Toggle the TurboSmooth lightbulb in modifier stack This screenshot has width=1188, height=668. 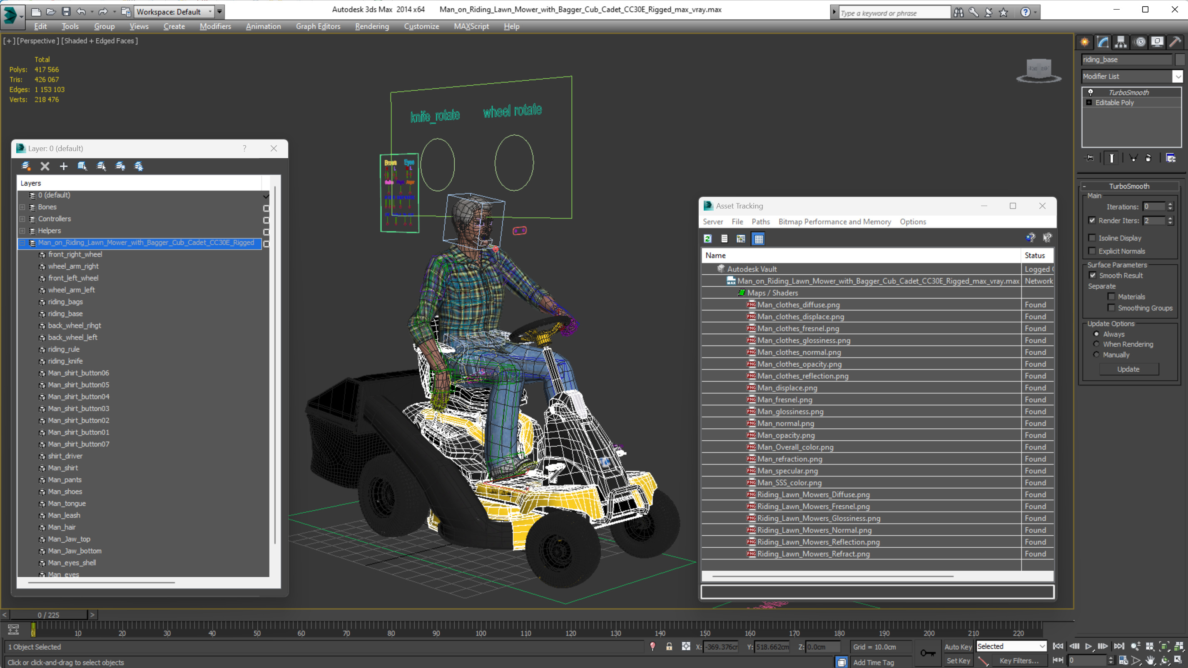tap(1091, 92)
